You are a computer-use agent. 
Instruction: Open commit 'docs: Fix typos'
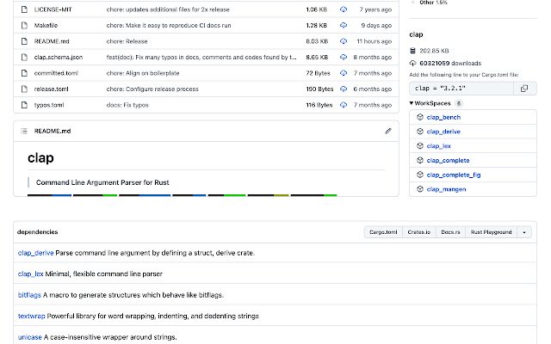(x=127, y=105)
